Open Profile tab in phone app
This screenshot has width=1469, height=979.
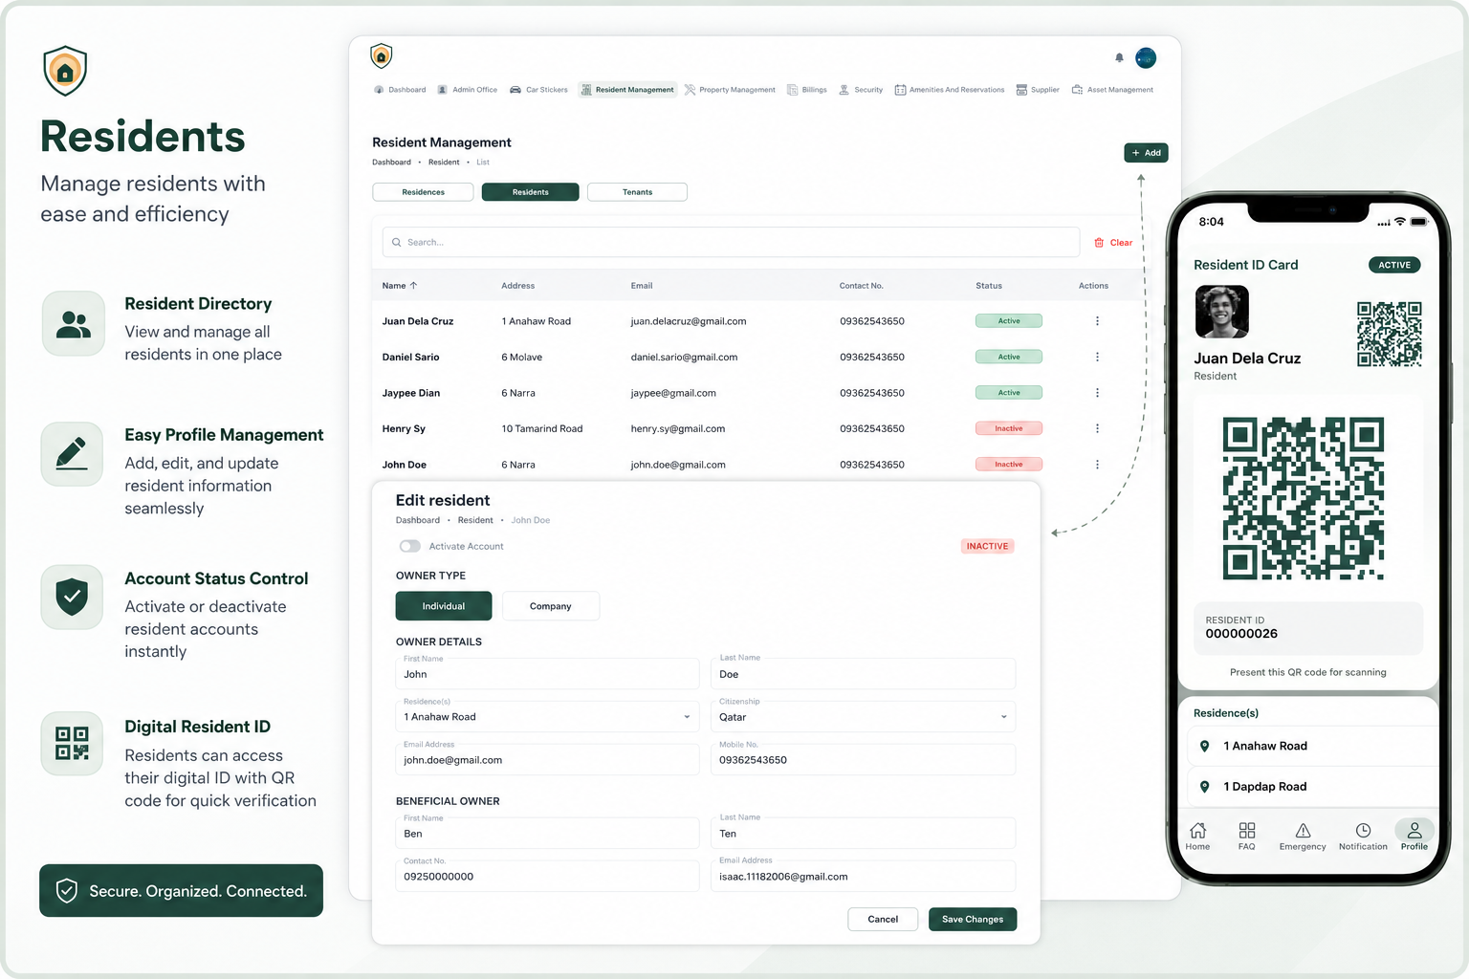click(x=1414, y=837)
